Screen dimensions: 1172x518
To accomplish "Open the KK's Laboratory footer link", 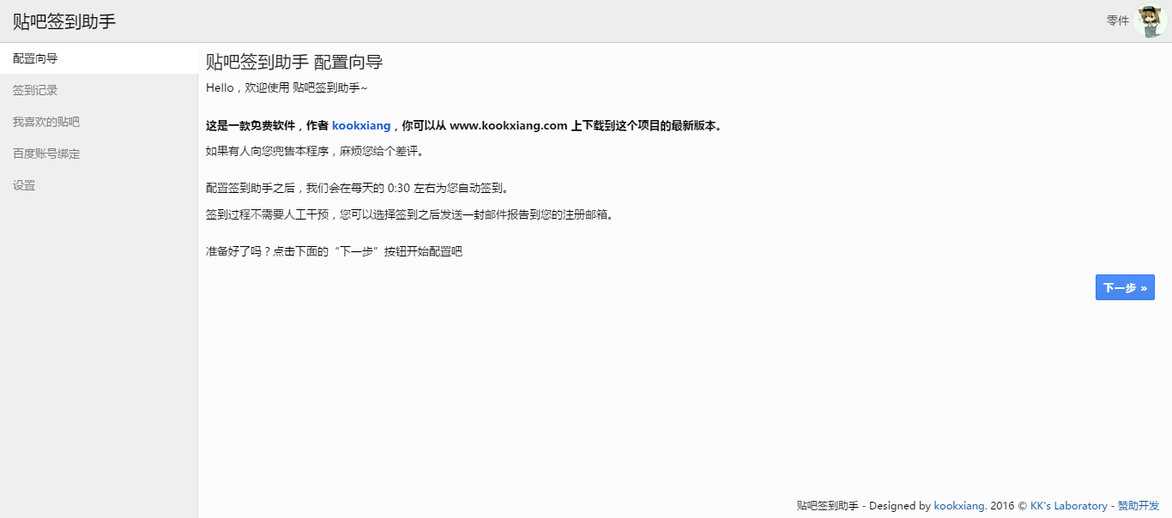I will pyautogui.click(x=1066, y=505).
